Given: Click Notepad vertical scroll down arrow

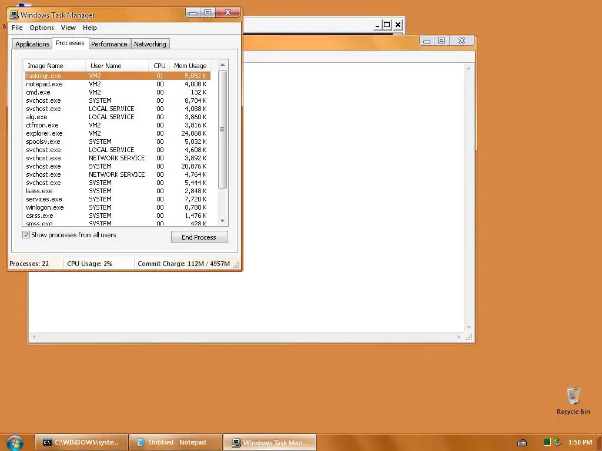Looking at the screenshot, I should (469, 327).
